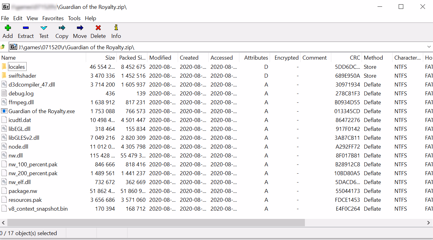Viewport: 433px width, 240px height.
Task: Sort by Encrypted column header
Action: tap(285, 57)
